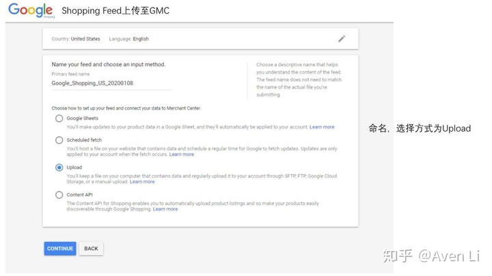Click the pencil edit icon for country and language

click(x=342, y=39)
